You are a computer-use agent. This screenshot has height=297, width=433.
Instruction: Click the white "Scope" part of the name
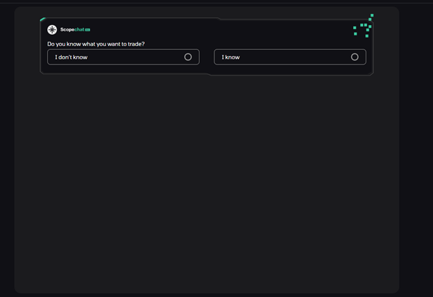point(67,30)
